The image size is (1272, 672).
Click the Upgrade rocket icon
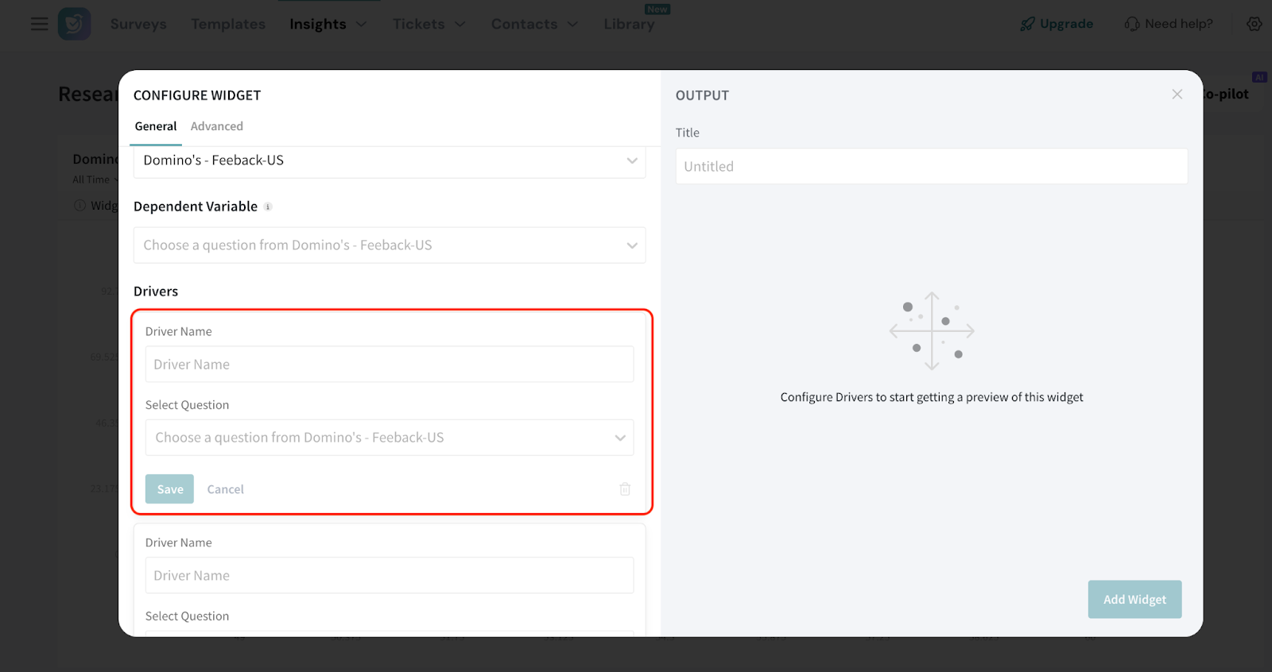coord(1028,24)
